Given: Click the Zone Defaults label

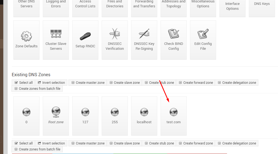Looking at the screenshot, I should (x=26, y=46).
